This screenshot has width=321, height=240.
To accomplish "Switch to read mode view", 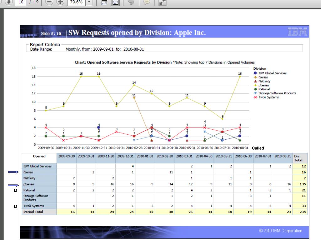I will (x=162, y=2).
